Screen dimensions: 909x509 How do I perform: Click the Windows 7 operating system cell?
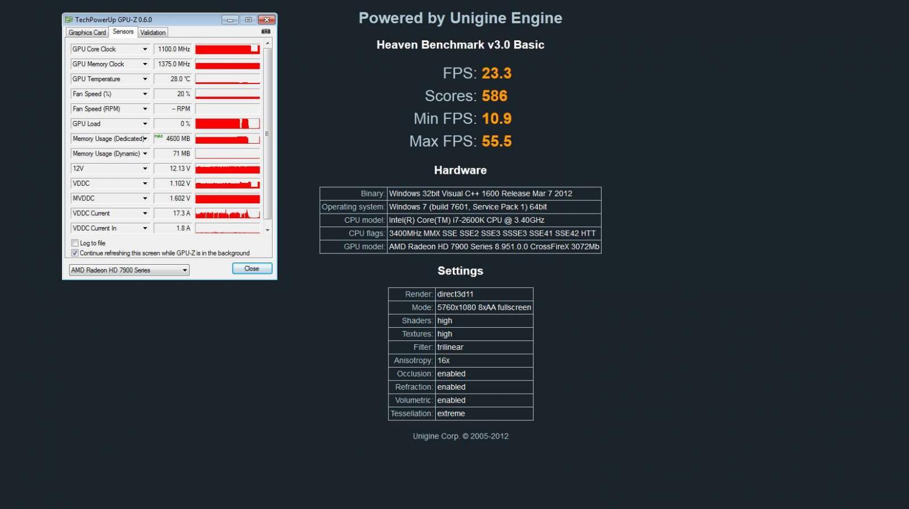(494, 207)
